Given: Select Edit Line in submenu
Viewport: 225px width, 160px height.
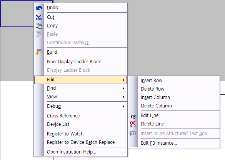Looking at the screenshot, I should 174,115.
